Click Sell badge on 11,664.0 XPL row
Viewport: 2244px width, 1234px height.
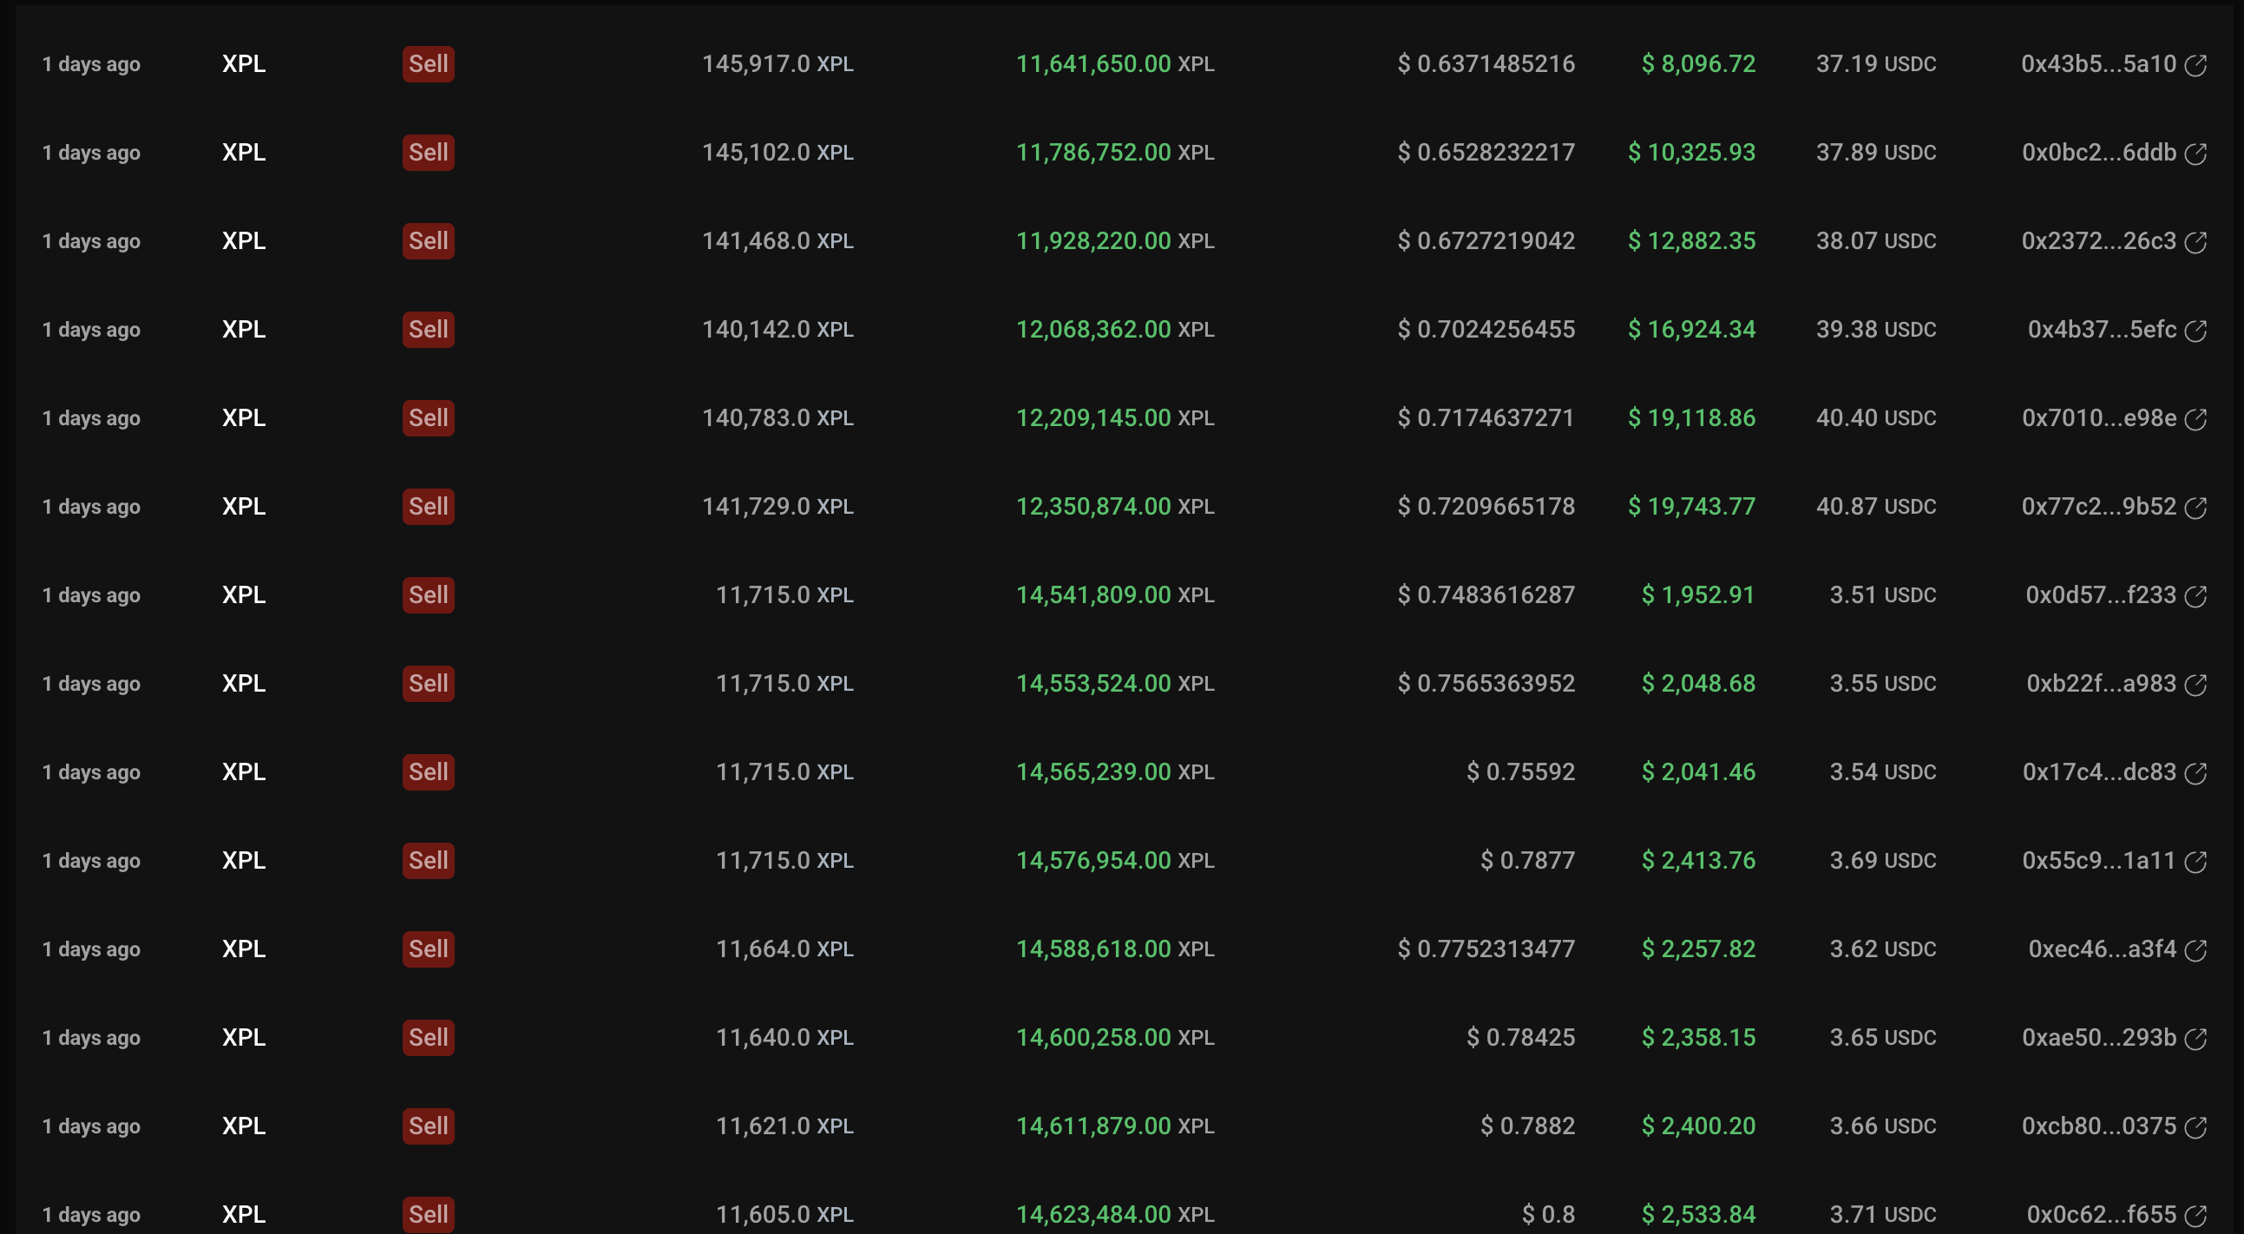[x=428, y=948]
